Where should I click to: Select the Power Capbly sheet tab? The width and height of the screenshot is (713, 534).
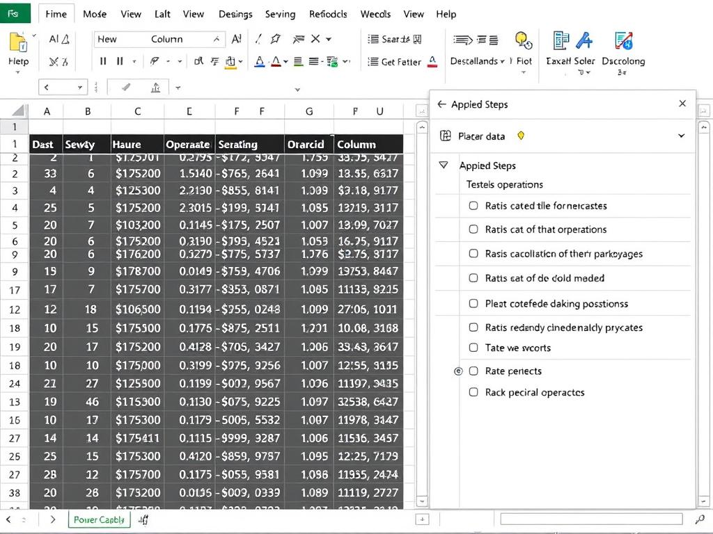point(98,519)
